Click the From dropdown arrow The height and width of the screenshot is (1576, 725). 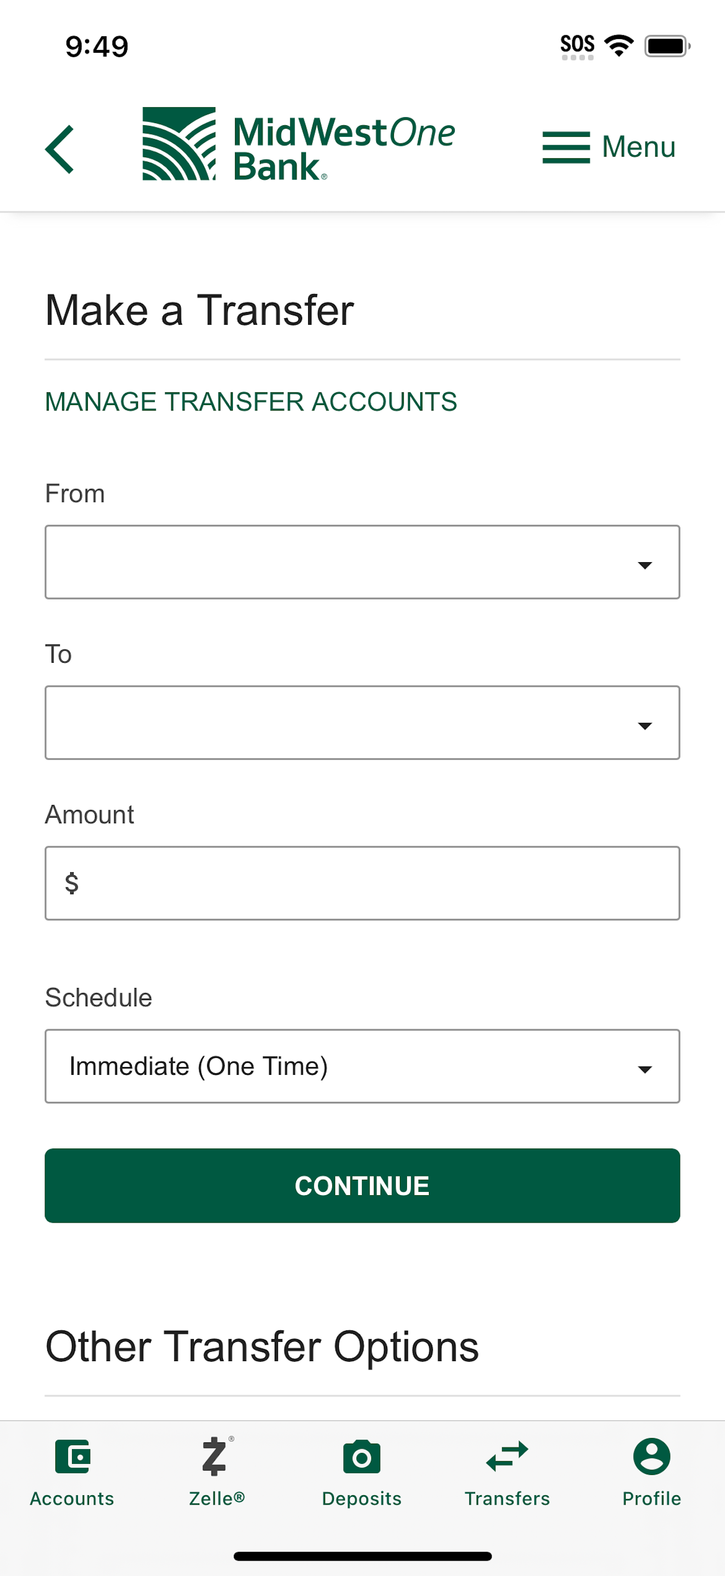[x=645, y=565]
